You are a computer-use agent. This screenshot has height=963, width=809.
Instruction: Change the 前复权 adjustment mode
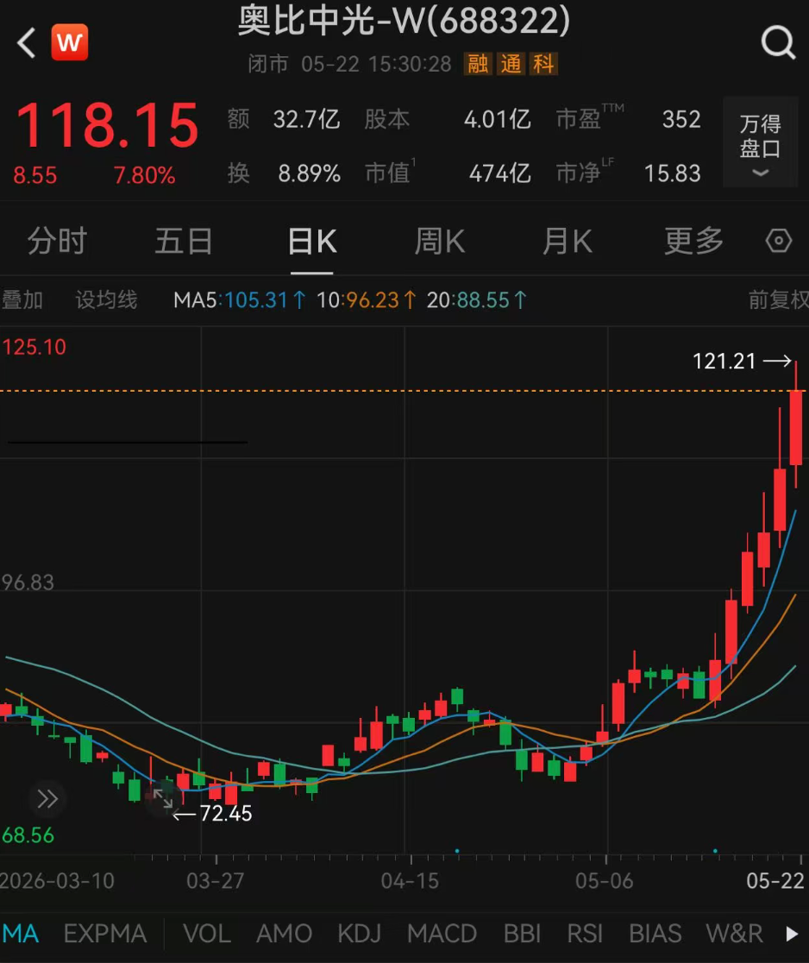point(778,299)
